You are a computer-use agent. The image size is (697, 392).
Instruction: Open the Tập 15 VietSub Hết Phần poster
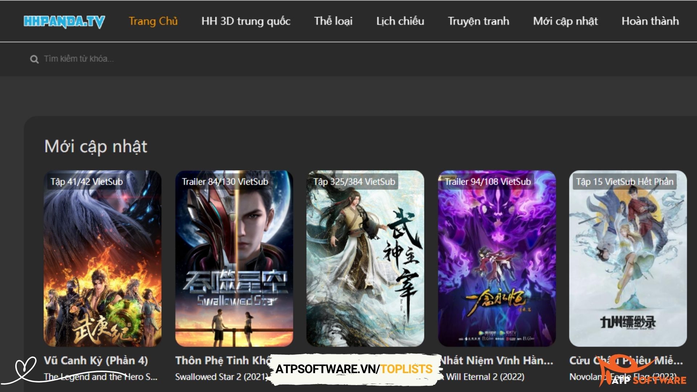pos(628,258)
